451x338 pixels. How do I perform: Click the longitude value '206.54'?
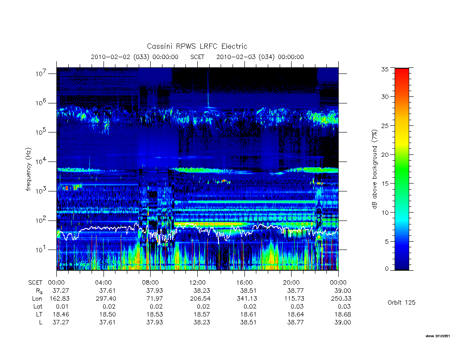tap(200, 299)
